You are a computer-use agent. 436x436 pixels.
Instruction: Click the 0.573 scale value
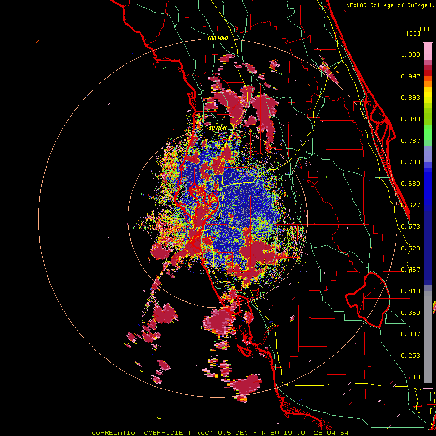coord(410,227)
